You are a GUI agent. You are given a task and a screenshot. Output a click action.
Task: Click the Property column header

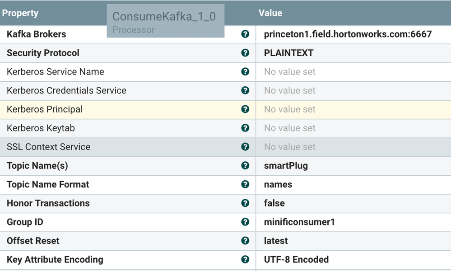click(x=20, y=13)
